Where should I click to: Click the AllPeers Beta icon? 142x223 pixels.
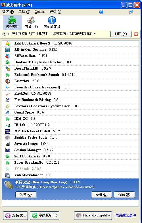(x=8, y=56)
